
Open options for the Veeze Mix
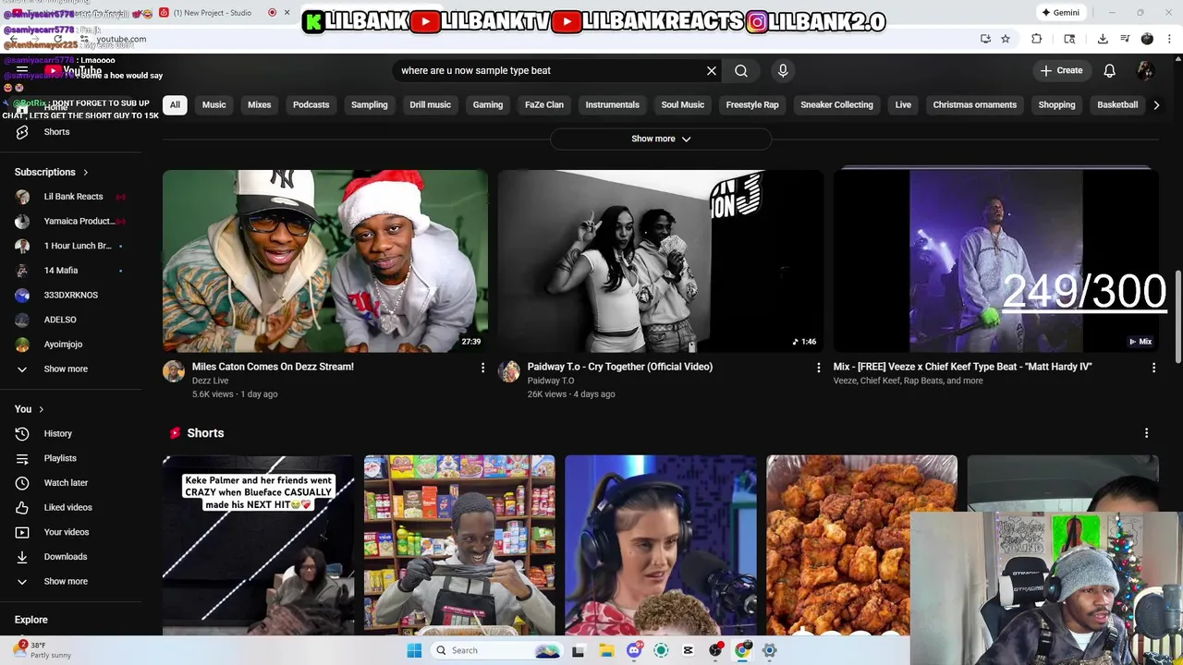[1153, 368]
